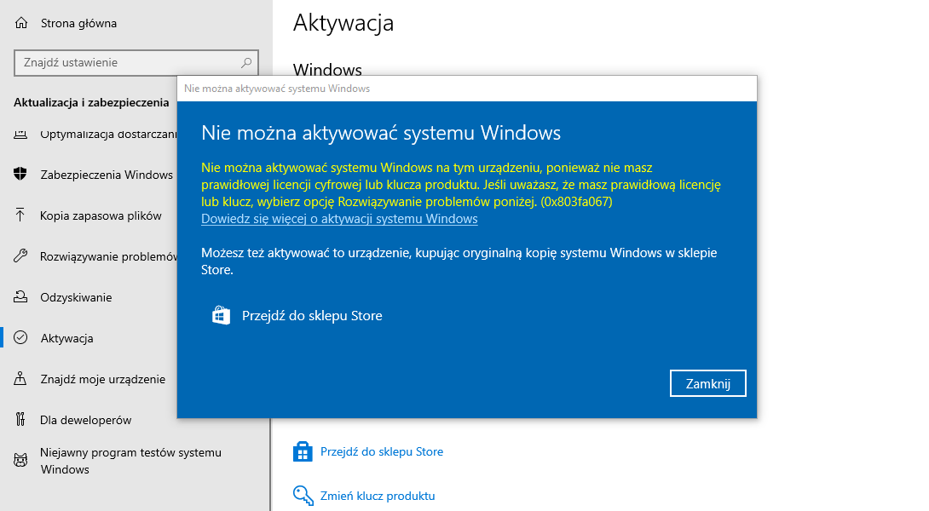Select the Aktywacja checkmark icon

(x=19, y=337)
